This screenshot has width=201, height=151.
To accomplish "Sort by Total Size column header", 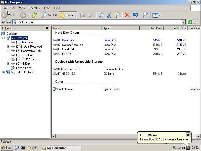I will pos(152,28).
